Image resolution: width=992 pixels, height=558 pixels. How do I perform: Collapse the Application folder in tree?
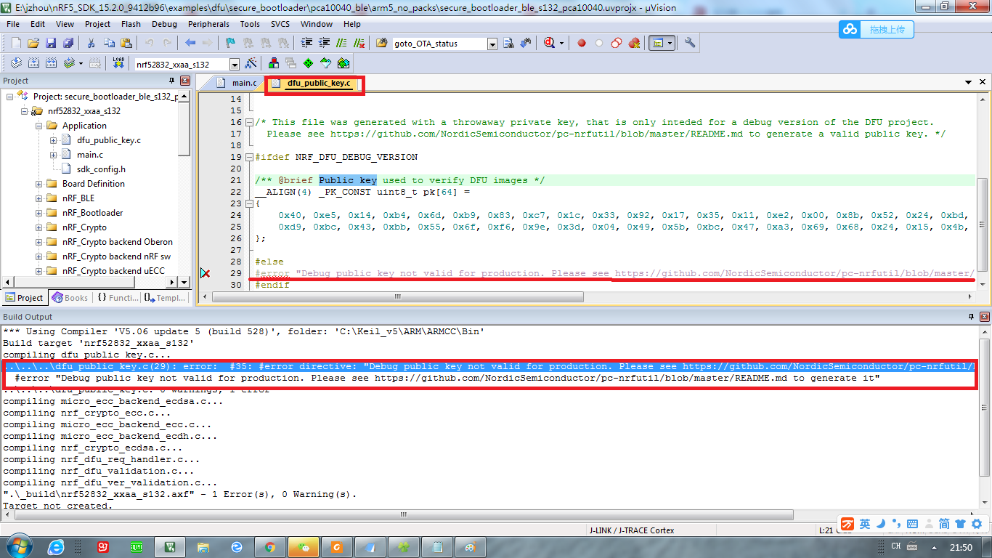coord(39,126)
